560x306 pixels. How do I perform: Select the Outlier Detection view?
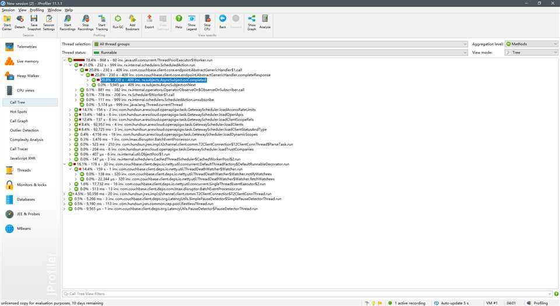click(x=24, y=130)
